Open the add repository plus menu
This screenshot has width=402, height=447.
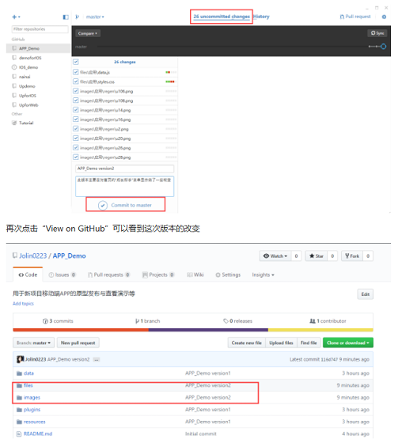point(16,17)
